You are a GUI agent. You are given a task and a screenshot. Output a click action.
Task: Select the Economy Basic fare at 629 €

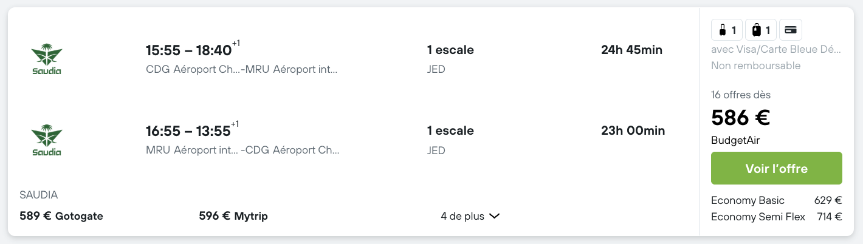tap(777, 200)
